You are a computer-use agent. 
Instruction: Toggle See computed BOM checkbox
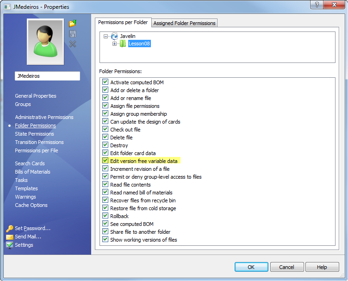point(105,224)
